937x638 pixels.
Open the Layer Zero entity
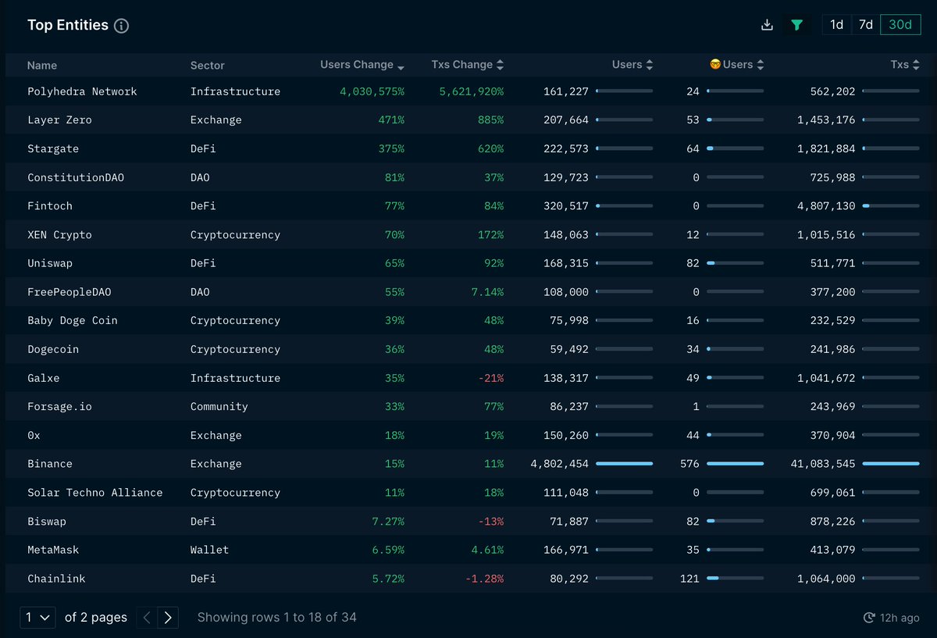pyautogui.click(x=59, y=120)
